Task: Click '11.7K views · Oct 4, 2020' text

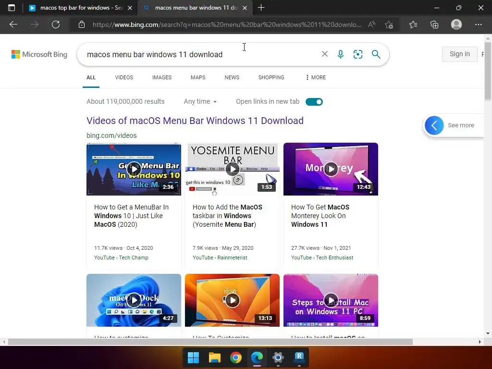Action: [x=123, y=248]
